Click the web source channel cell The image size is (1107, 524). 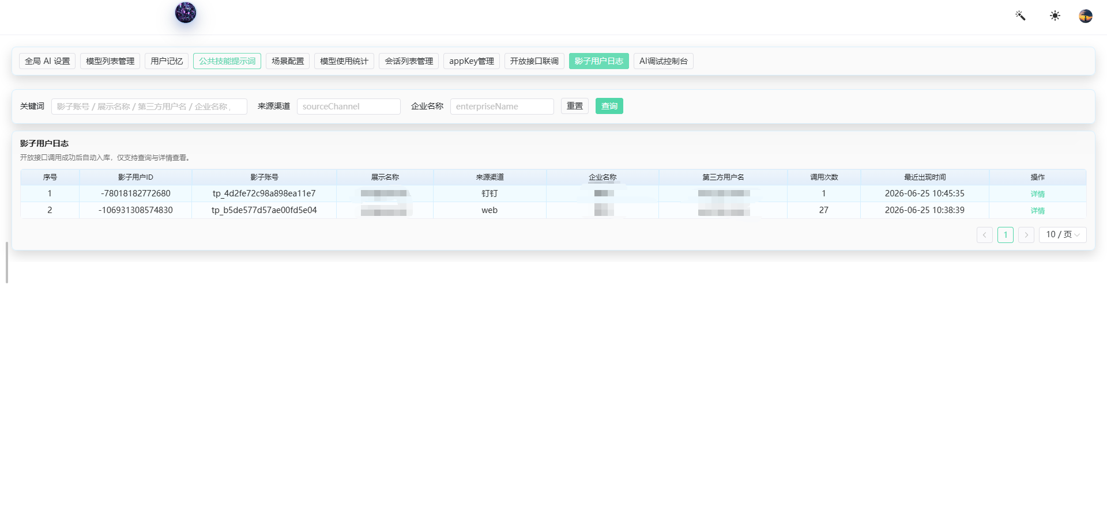click(490, 210)
